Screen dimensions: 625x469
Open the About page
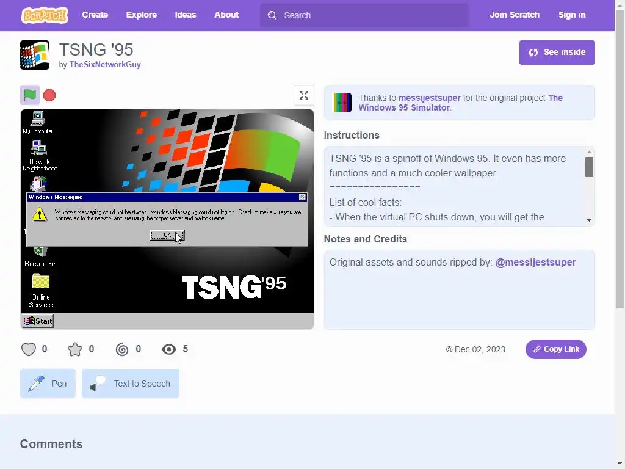coord(226,15)
